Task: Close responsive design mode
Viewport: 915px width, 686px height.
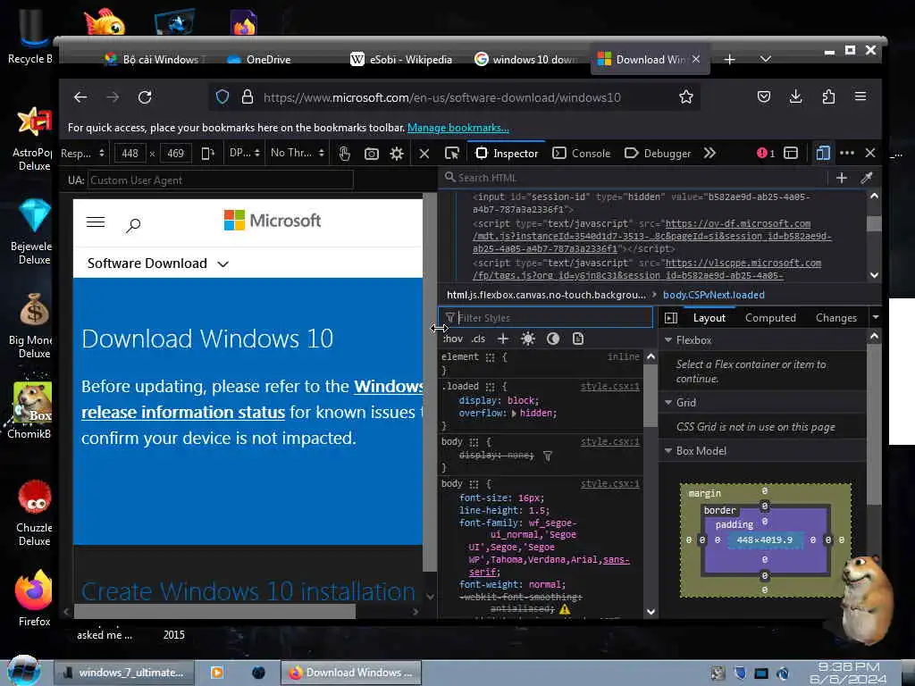Action: click(424, 154)
